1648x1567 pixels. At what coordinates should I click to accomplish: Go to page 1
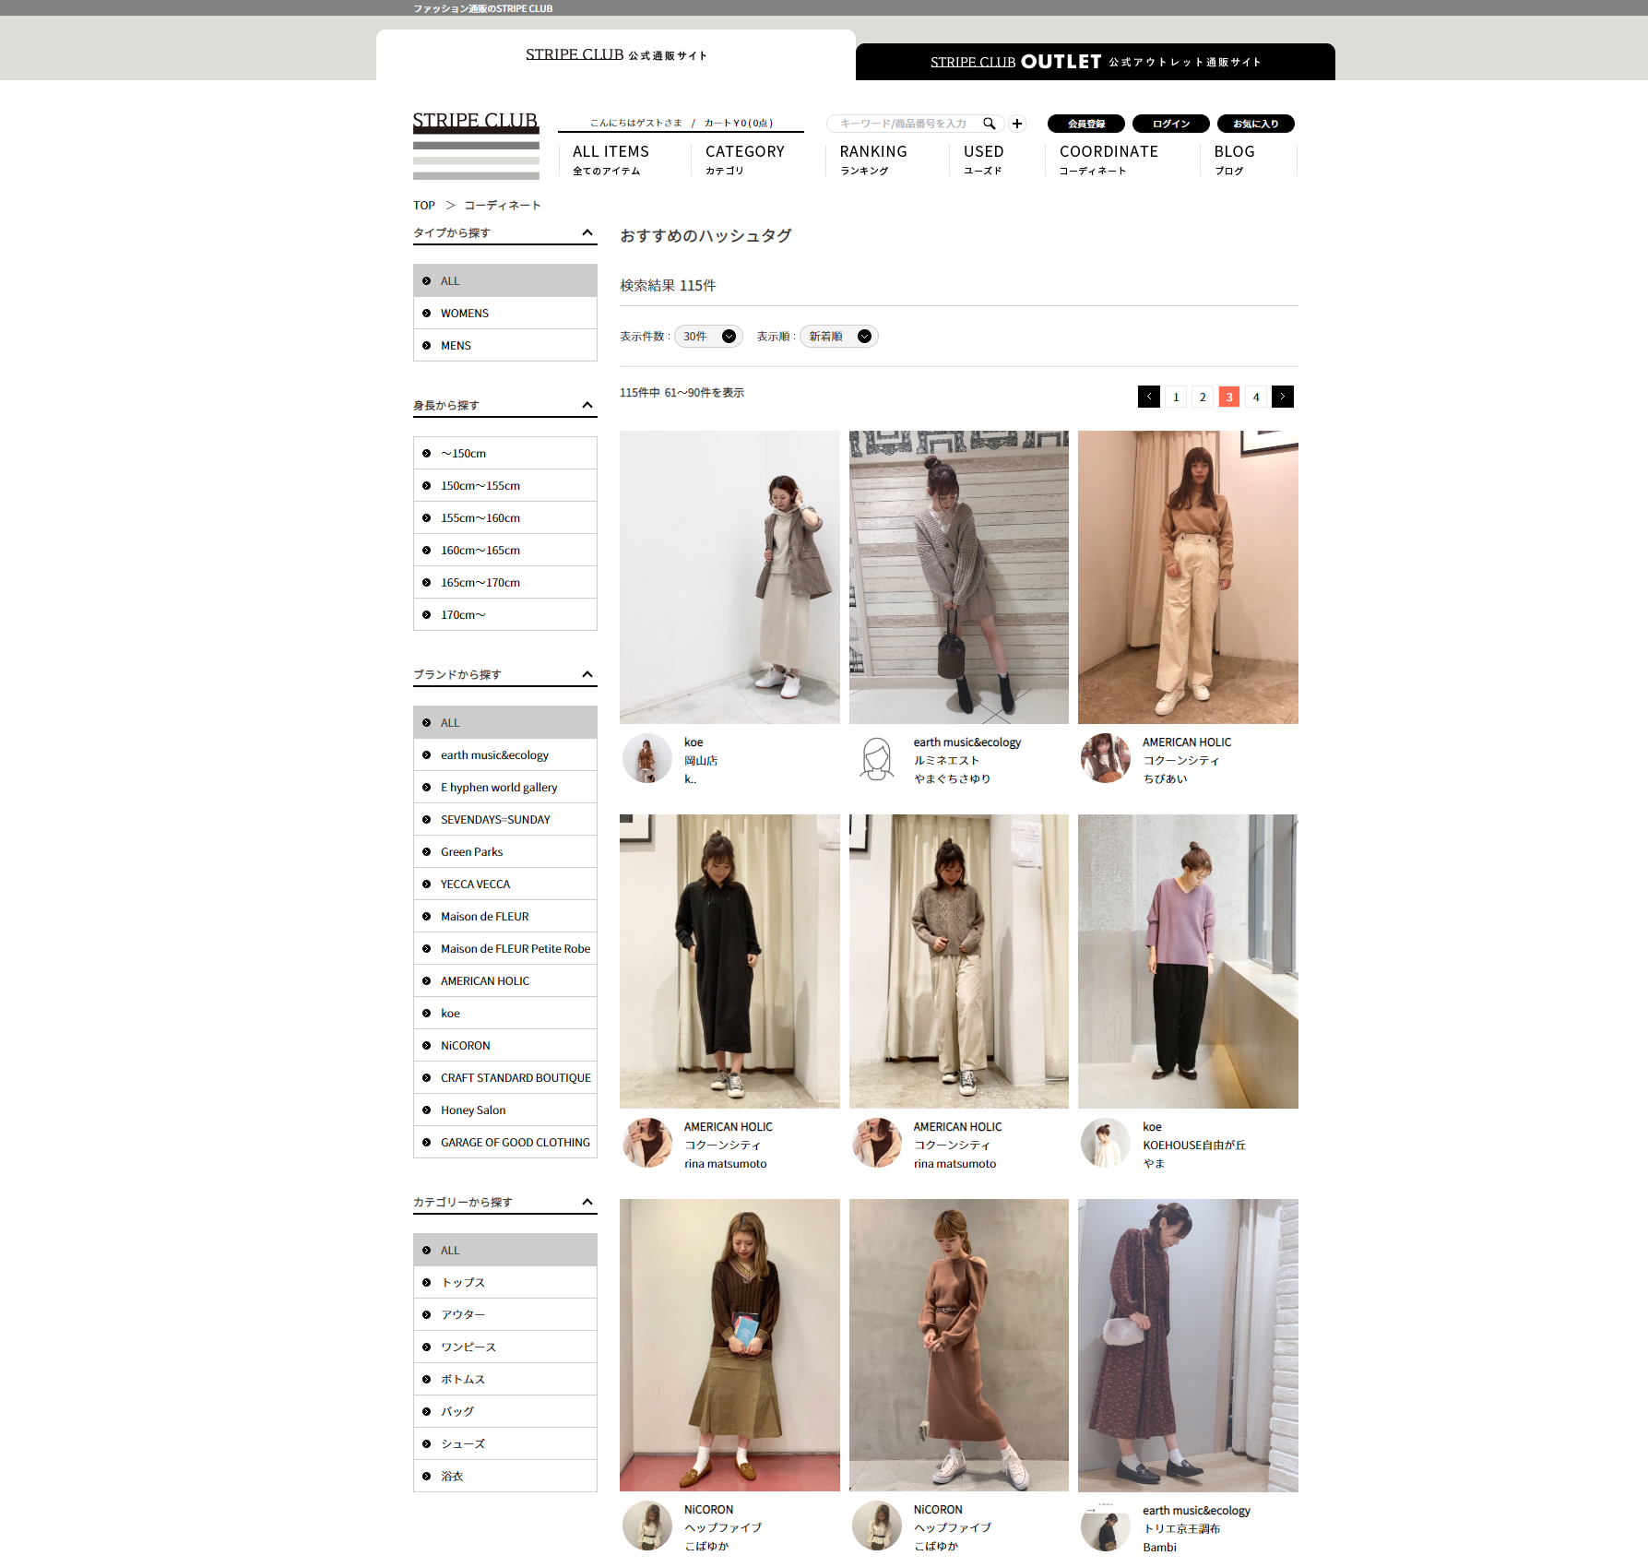[1176, 397]
